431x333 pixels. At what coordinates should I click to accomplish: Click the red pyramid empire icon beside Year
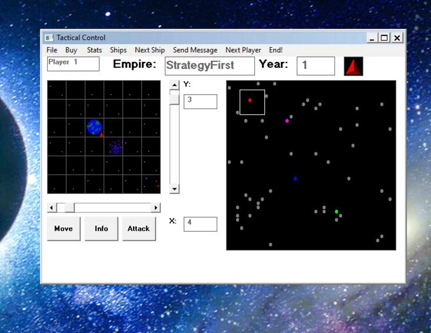tap(353, 66)
